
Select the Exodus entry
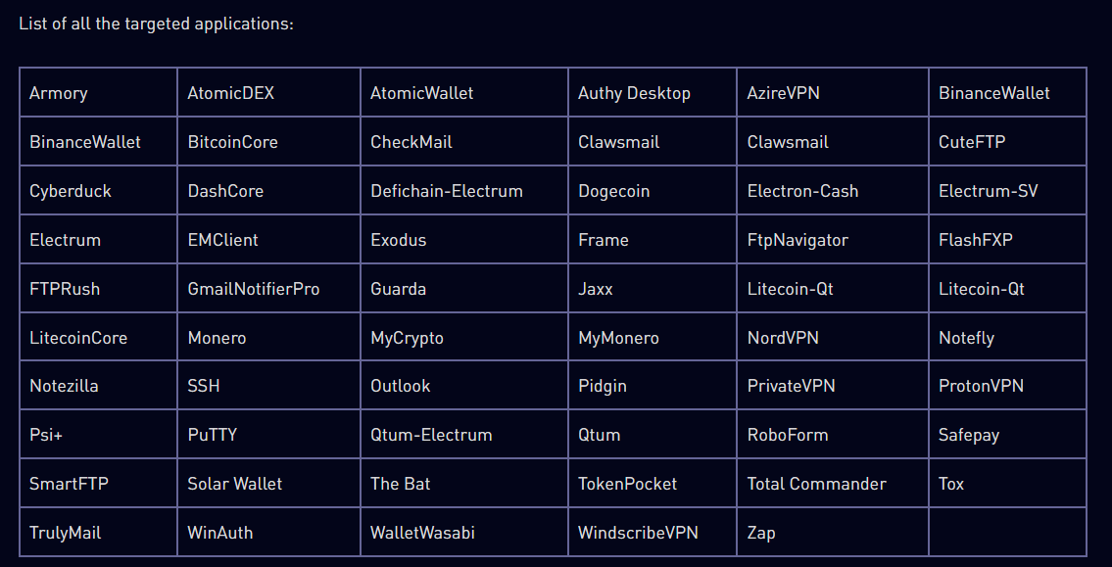point(463,239)
